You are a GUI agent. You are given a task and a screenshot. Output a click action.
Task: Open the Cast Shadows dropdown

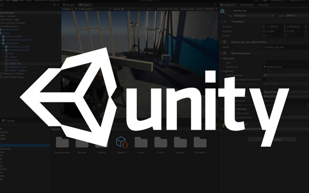(x=286, y=75)
